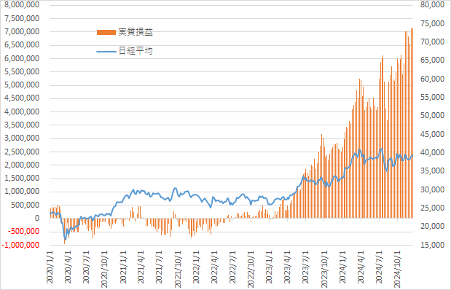This screenshot has width=451, height=290.
Task: Click left axis label 500,000
Action: [x=26, y=205]
